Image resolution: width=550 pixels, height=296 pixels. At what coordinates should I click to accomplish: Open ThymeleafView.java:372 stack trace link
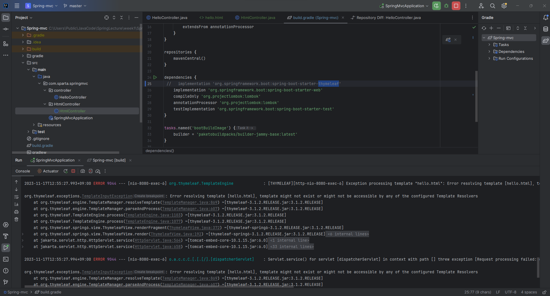[x=194, y=228]
